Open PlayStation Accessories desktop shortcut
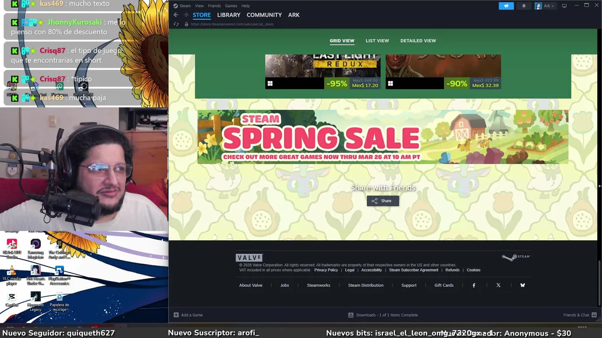This screenshot has height=338, width=602. point(59,276)
